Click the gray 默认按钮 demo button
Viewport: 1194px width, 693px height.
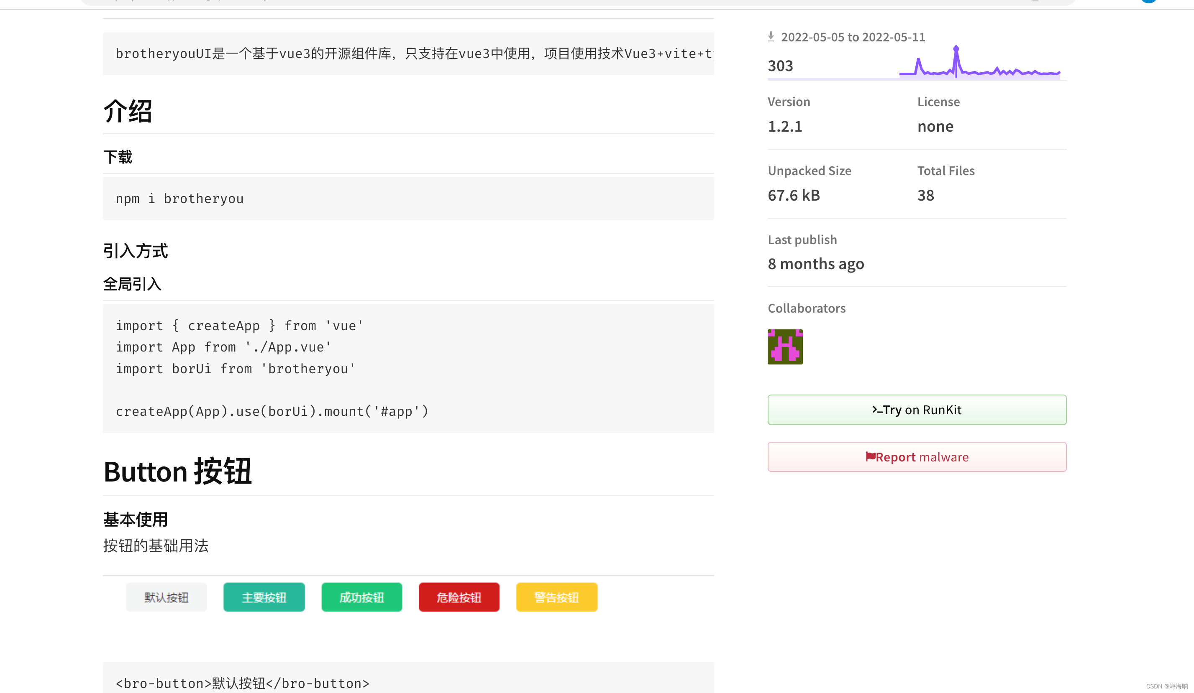[x=167, y=597]
